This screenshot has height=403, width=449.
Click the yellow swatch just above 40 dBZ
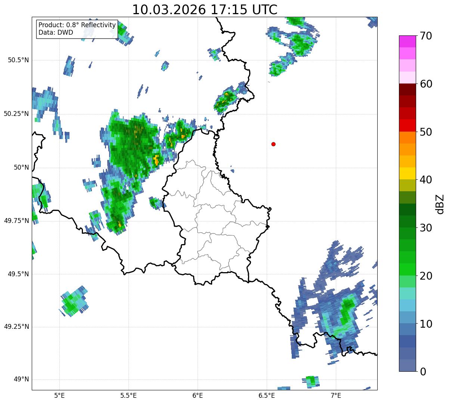coord(408,174)
